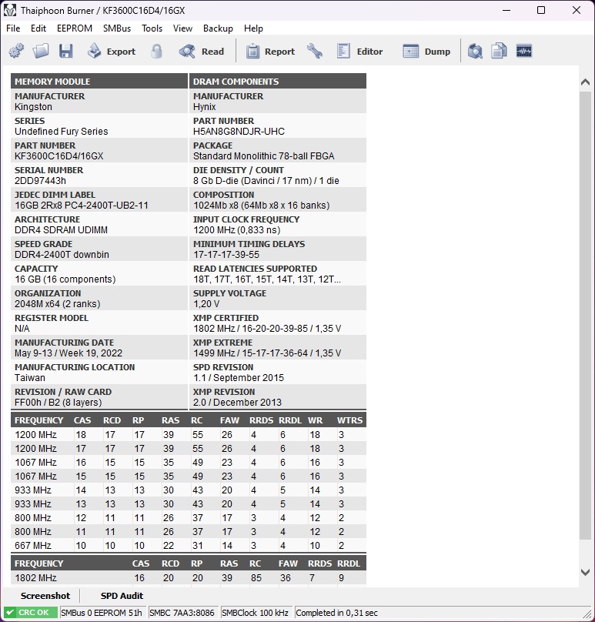Open the EEPROM menu
The height and width of the screenshot is (622, 595).
75,28
